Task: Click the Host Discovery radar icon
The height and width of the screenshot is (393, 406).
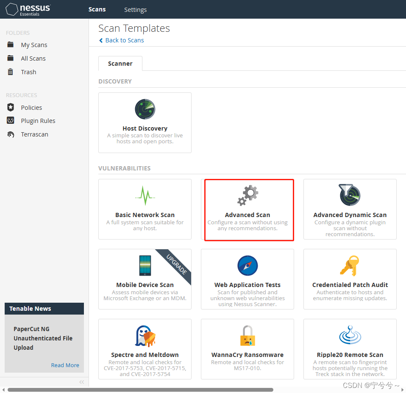Action: tap(145, 109)
